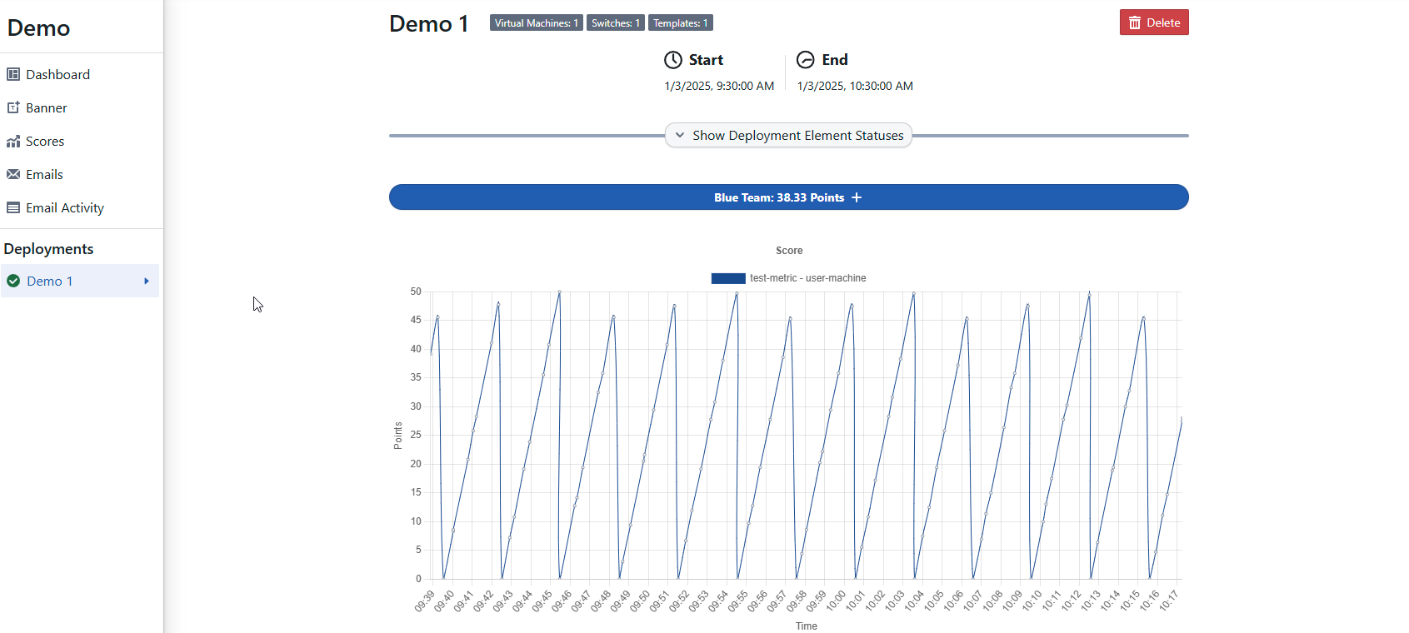Click the Deployments section heading
The width and height of the screenshot is (1409, 633).
pos(48,249)
